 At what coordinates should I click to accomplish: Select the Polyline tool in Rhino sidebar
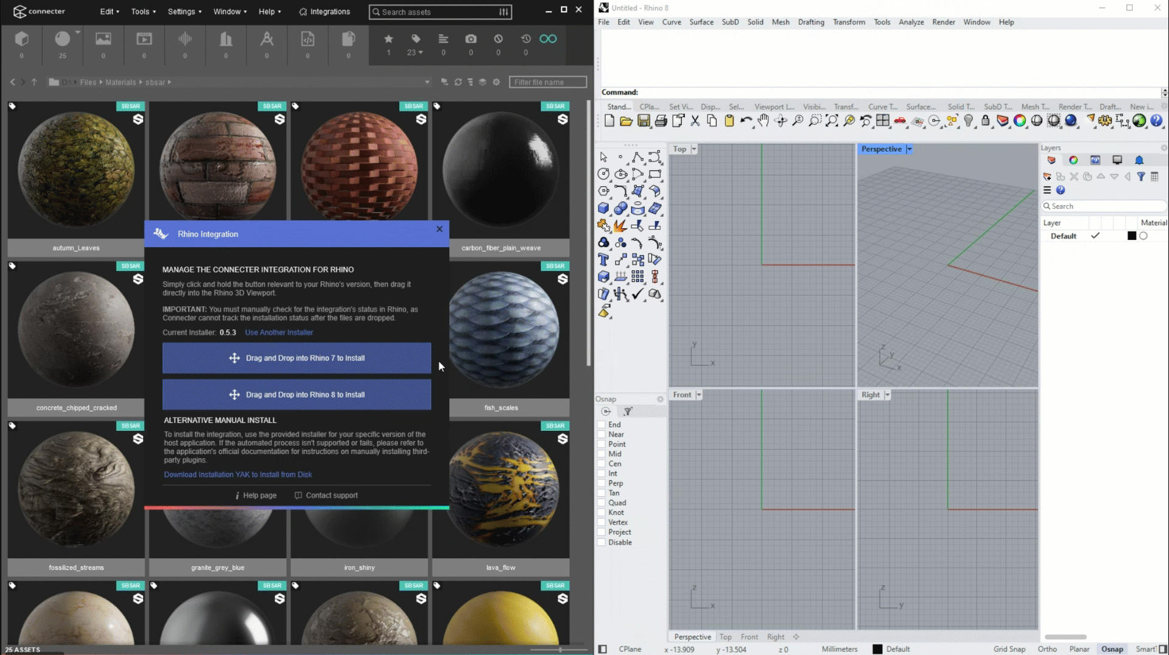(x=637, y=157)
